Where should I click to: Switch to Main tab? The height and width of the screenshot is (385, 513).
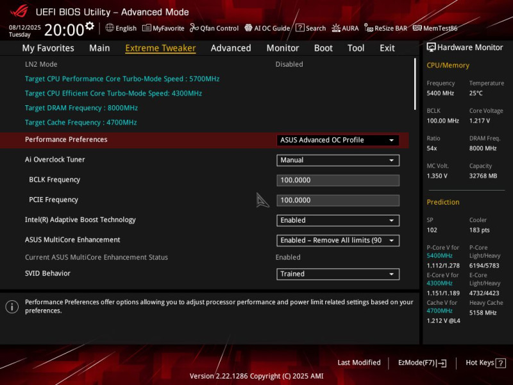click(x=99, y=48)
